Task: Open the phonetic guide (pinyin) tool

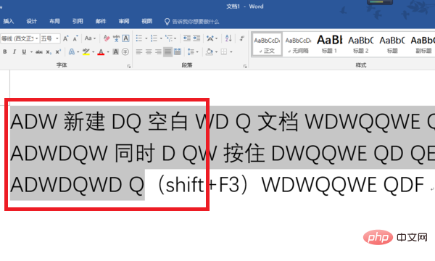Action: pyautogui.click(x=116, y=38)
